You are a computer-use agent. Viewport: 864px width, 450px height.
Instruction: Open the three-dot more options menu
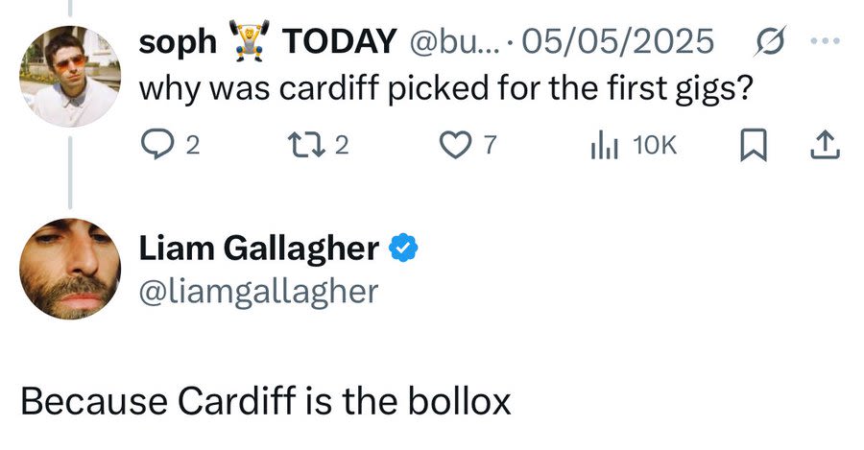[x=825, y=41]
